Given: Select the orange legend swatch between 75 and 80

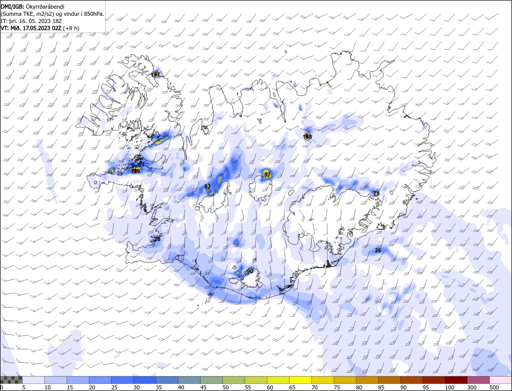Looking at the screenshot, I should [345, 380].
